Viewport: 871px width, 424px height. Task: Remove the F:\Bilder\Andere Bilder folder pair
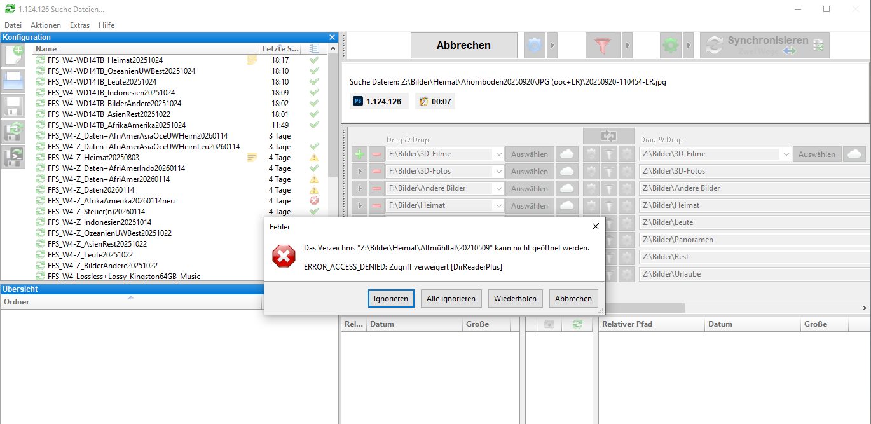coord(376,188)
